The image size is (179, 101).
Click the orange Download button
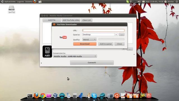(x=85, y=44)
